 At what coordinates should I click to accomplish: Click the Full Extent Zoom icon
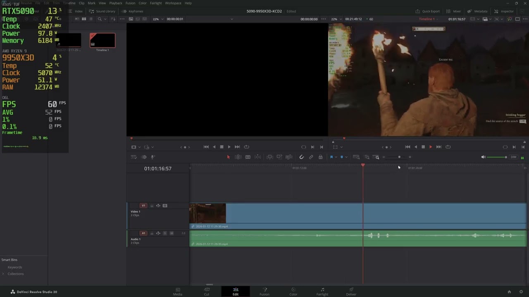(x=356, y=157)
